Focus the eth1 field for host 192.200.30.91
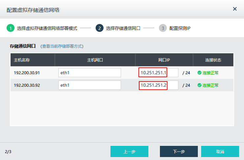 (x=90, y=73)
